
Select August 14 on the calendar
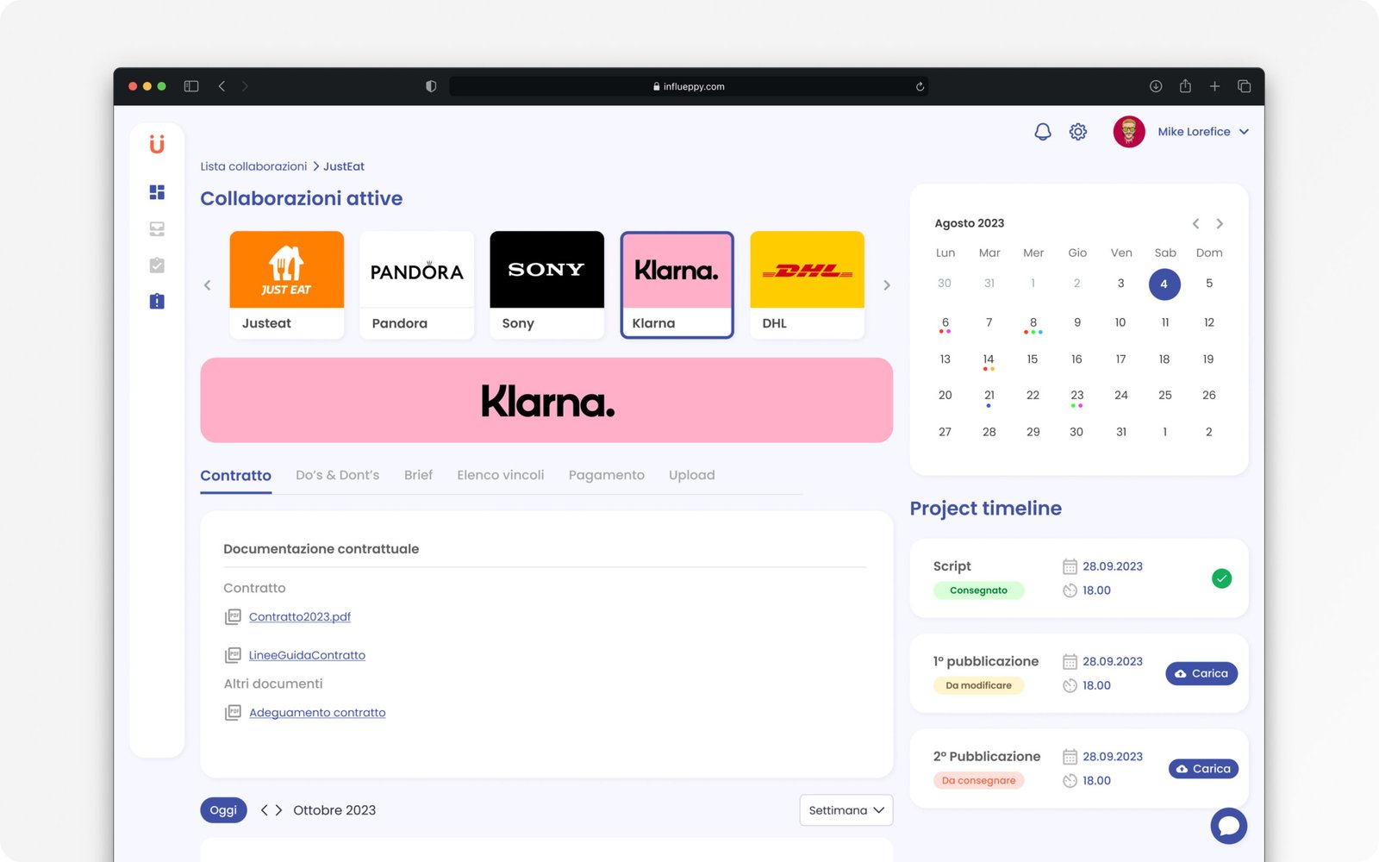pyautogui.click(x=989, y=359)
